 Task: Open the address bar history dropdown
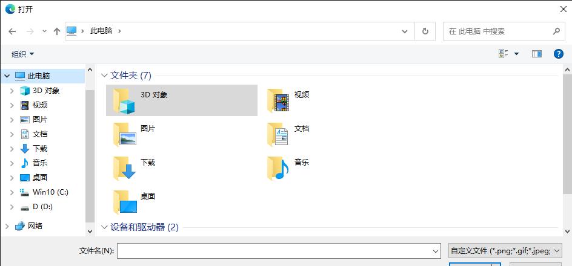click(x=405, y=31)
